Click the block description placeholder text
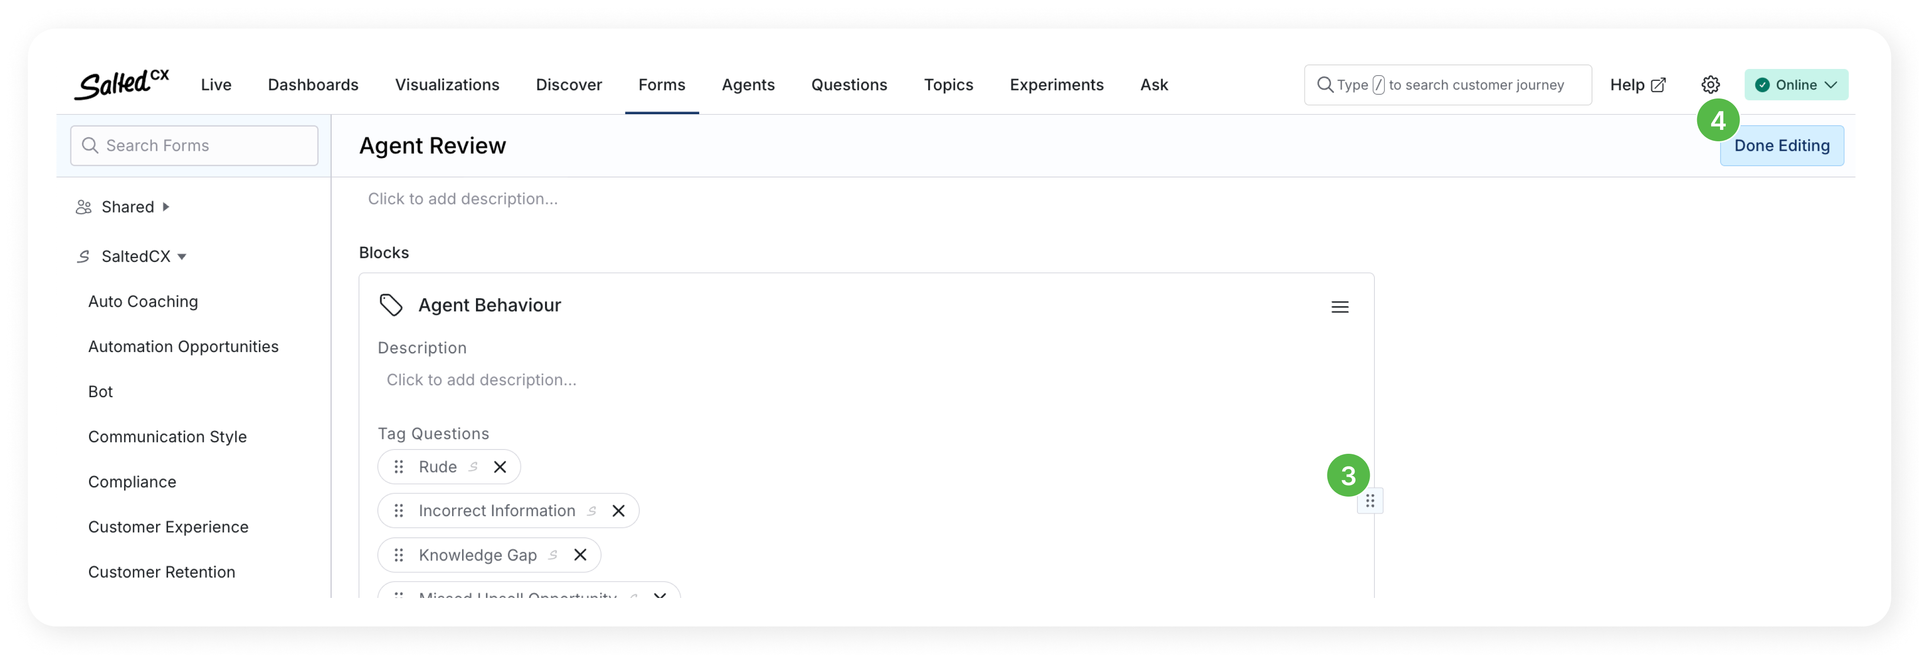This screenshot has height=655, width=1919. 481,380
